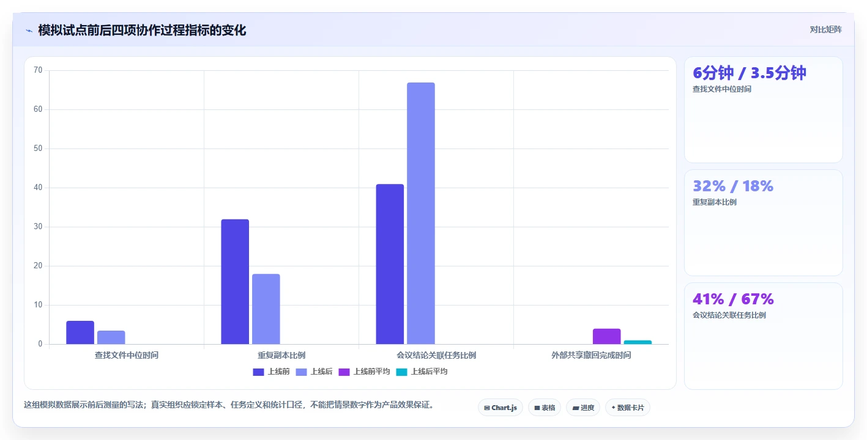Toggle the 上线前平均 legend item

(x=364, y=372)
